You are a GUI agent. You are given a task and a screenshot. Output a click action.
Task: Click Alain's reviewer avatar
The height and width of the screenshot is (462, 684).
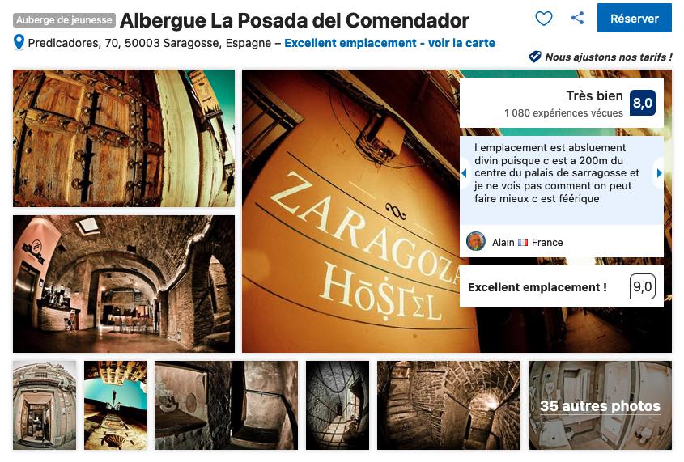pos(475,241)
